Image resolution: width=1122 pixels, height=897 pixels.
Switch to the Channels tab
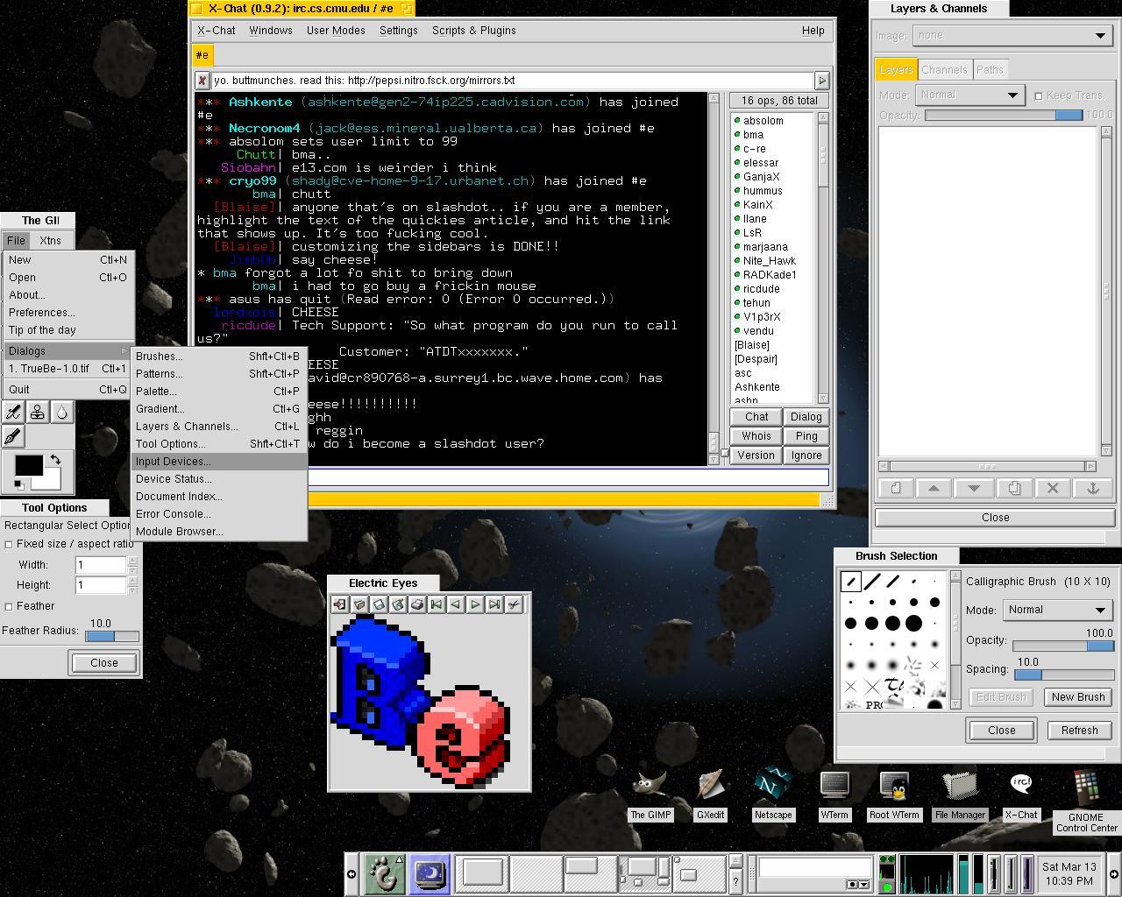click(944, 69)
